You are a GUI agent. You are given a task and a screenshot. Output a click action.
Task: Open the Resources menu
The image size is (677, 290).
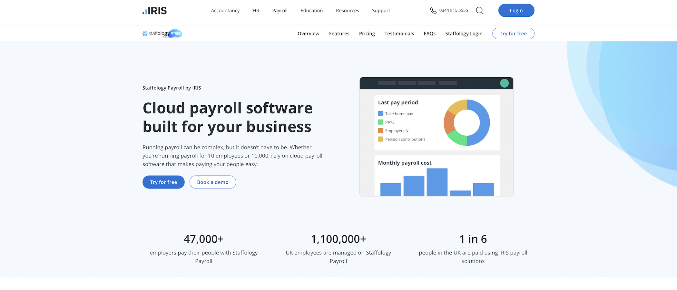(x=347, y=11)
